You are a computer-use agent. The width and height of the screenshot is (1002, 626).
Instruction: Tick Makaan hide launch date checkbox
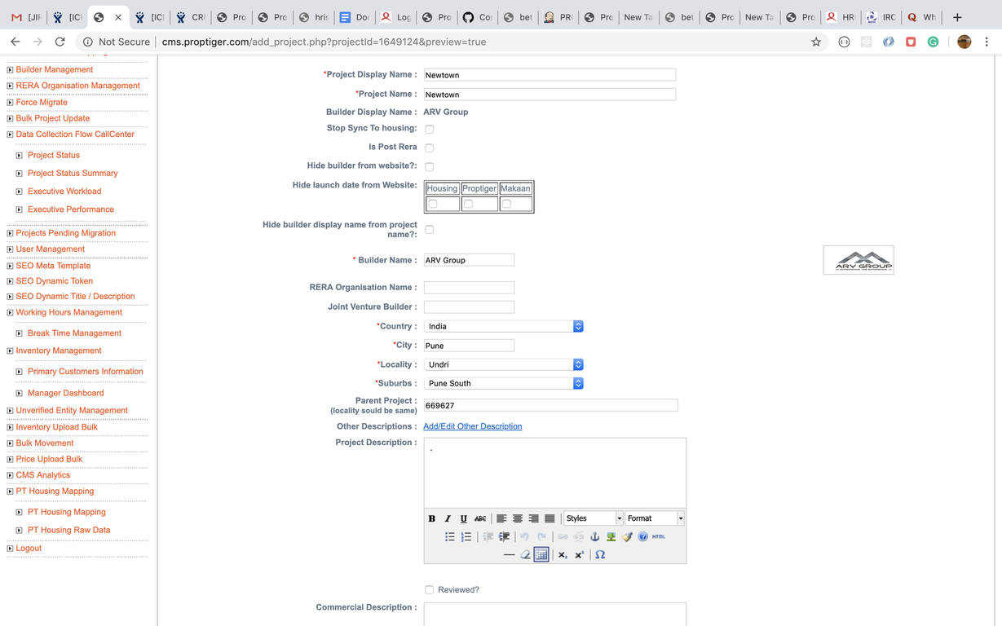[x=506, y=204]
